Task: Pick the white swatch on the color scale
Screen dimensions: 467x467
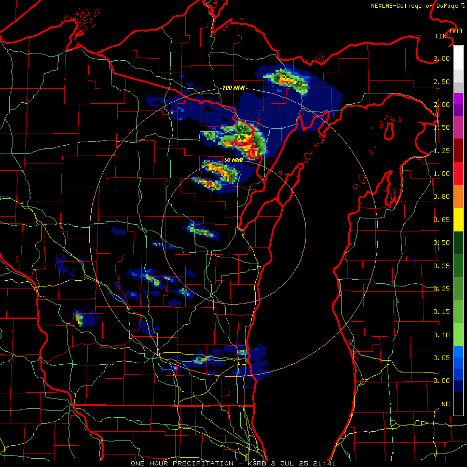Action: coord(458,58)
